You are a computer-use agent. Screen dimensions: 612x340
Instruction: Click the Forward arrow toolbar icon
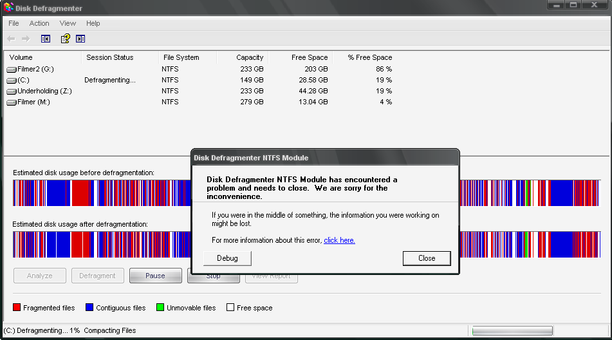click(x=26, y=39)
